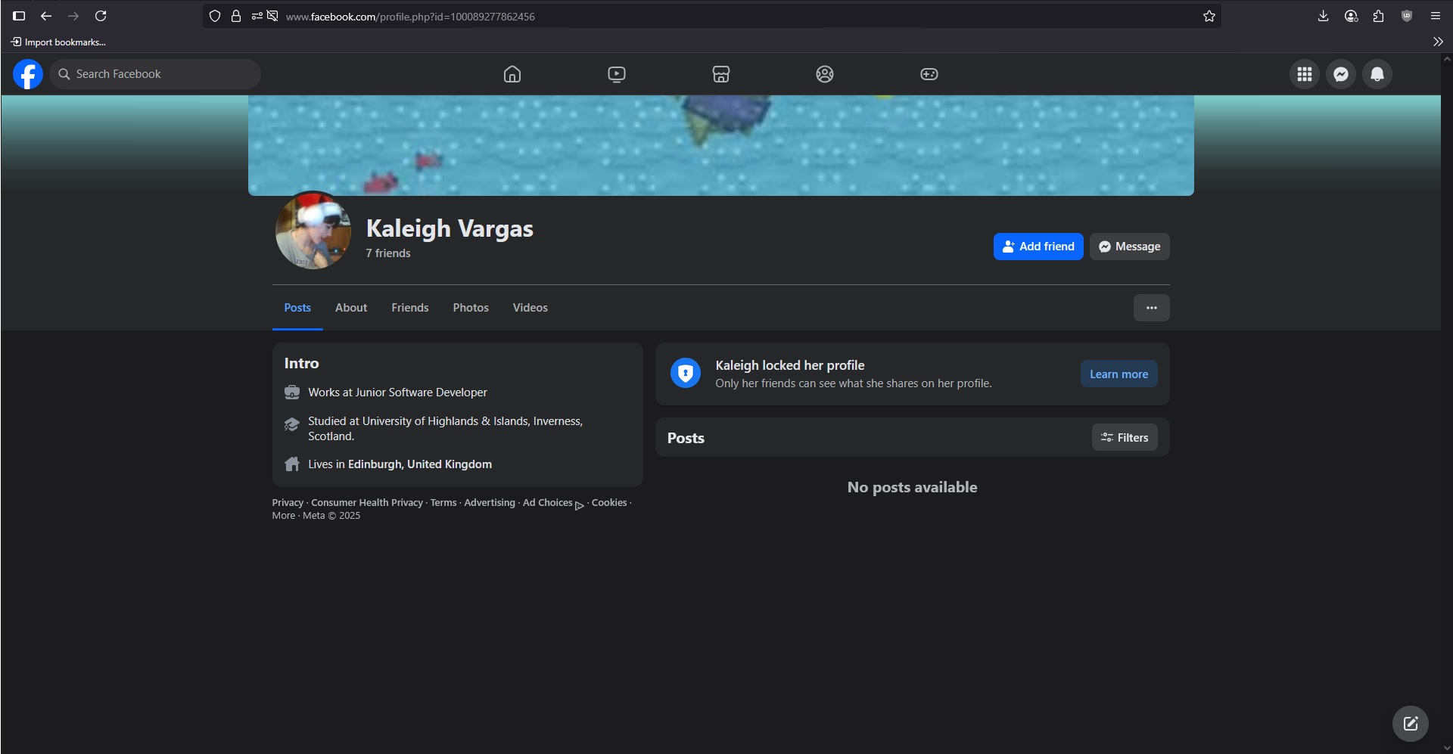This screenshot has height=754, width=1453.
Task: Open the profile three-dots more options
Action: tap(1152, 308)
